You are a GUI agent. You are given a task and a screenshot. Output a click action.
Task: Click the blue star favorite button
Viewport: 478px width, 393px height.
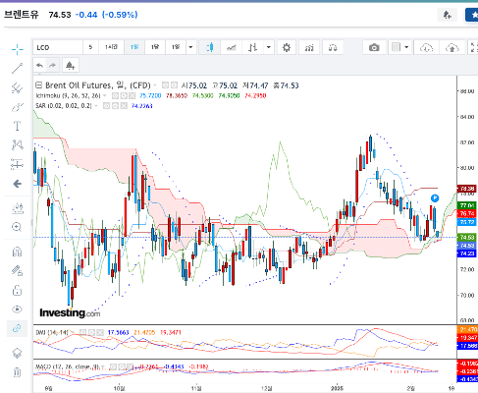point(472,15)
